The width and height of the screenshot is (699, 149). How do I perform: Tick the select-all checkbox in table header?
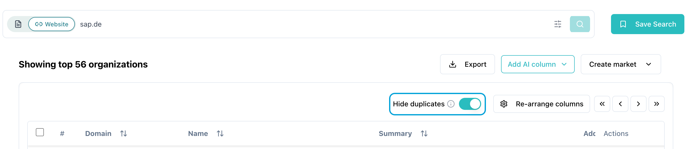click(x=40, y=132)
